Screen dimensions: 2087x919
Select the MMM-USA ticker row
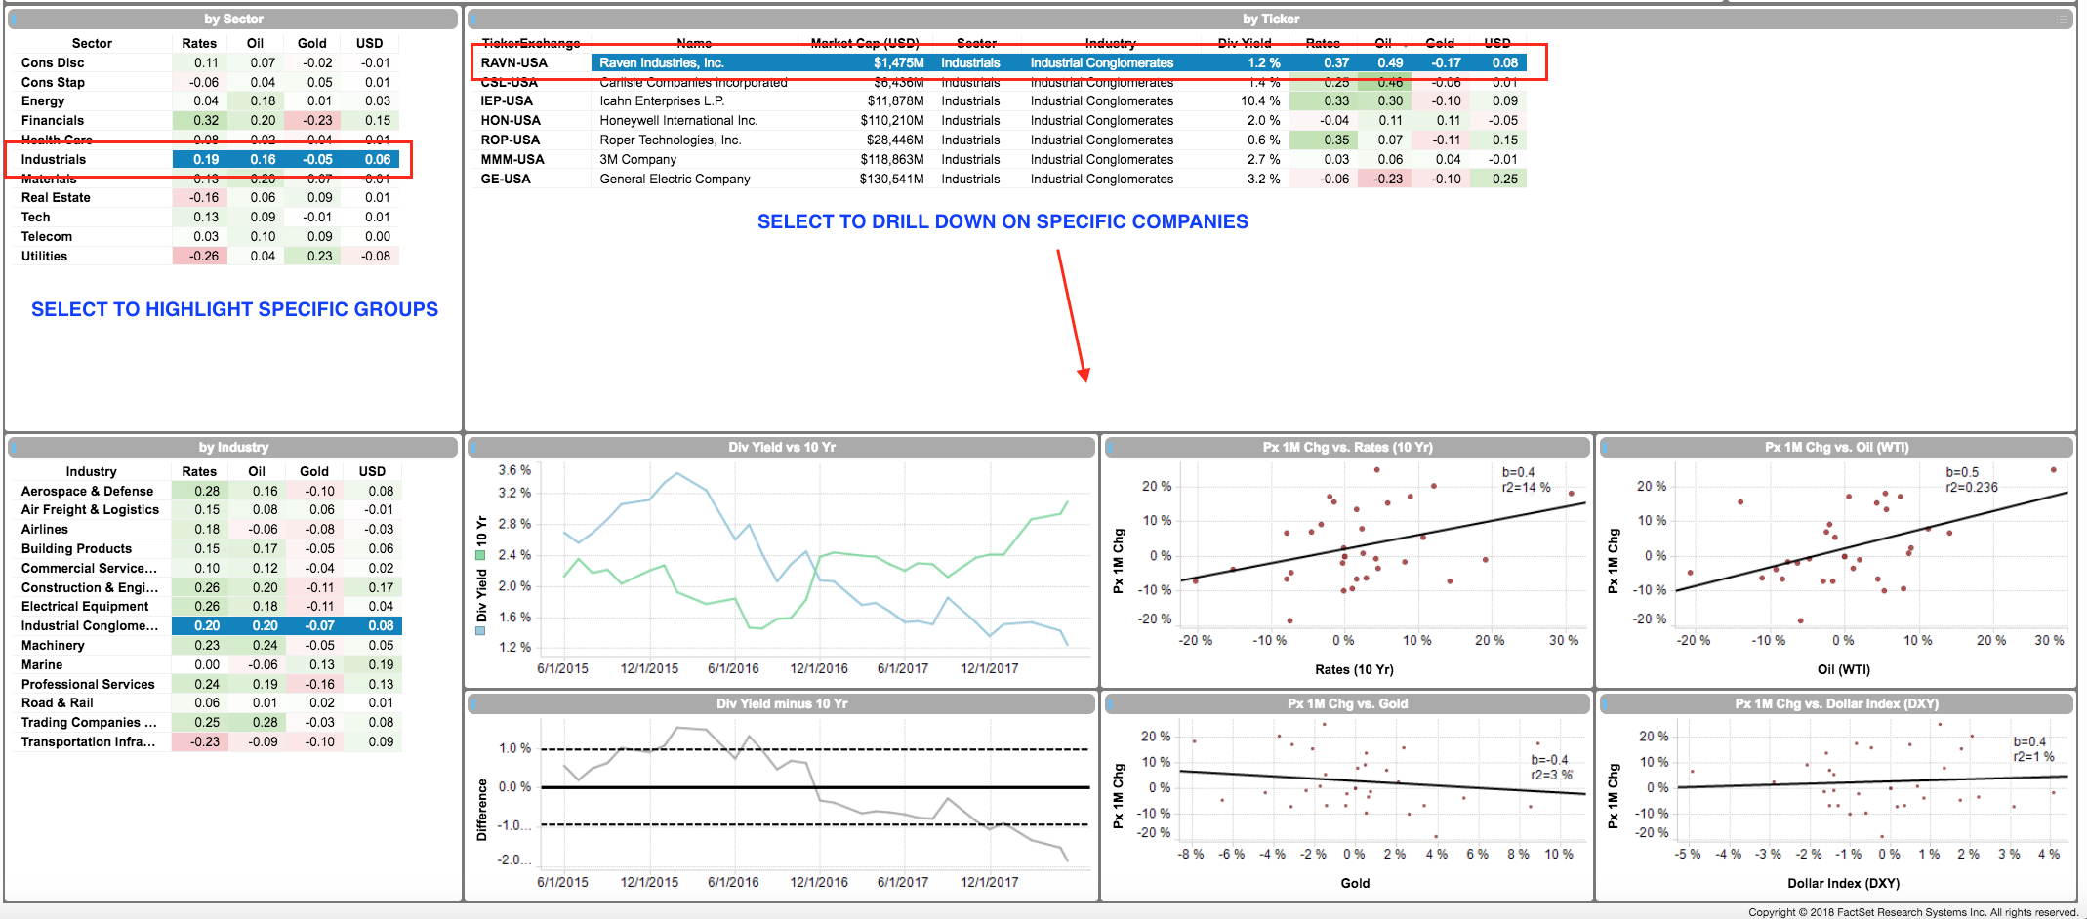pos(1001,159)
